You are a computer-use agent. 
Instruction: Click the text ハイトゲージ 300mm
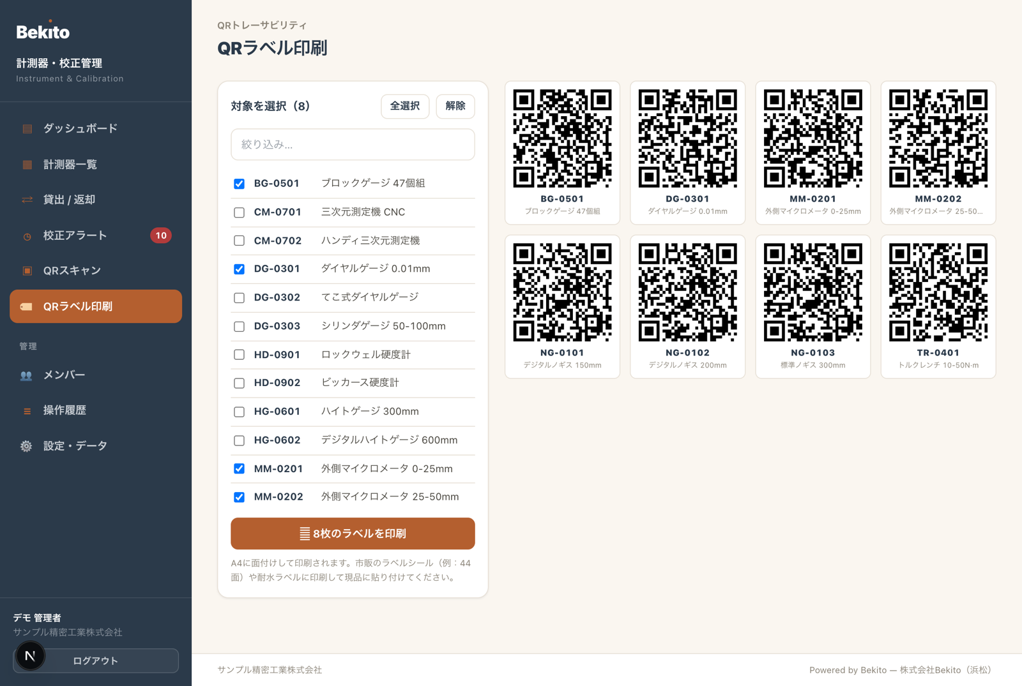click(370, 412)
